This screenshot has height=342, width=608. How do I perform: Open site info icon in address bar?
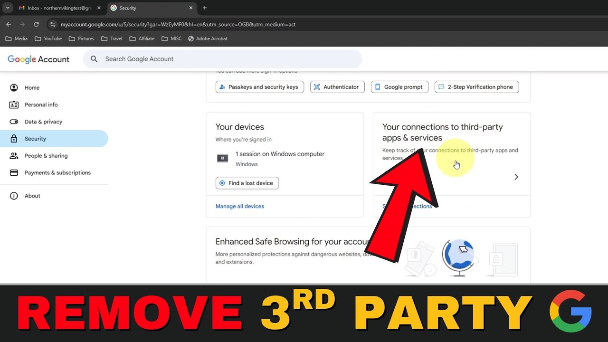click(53, 24)
